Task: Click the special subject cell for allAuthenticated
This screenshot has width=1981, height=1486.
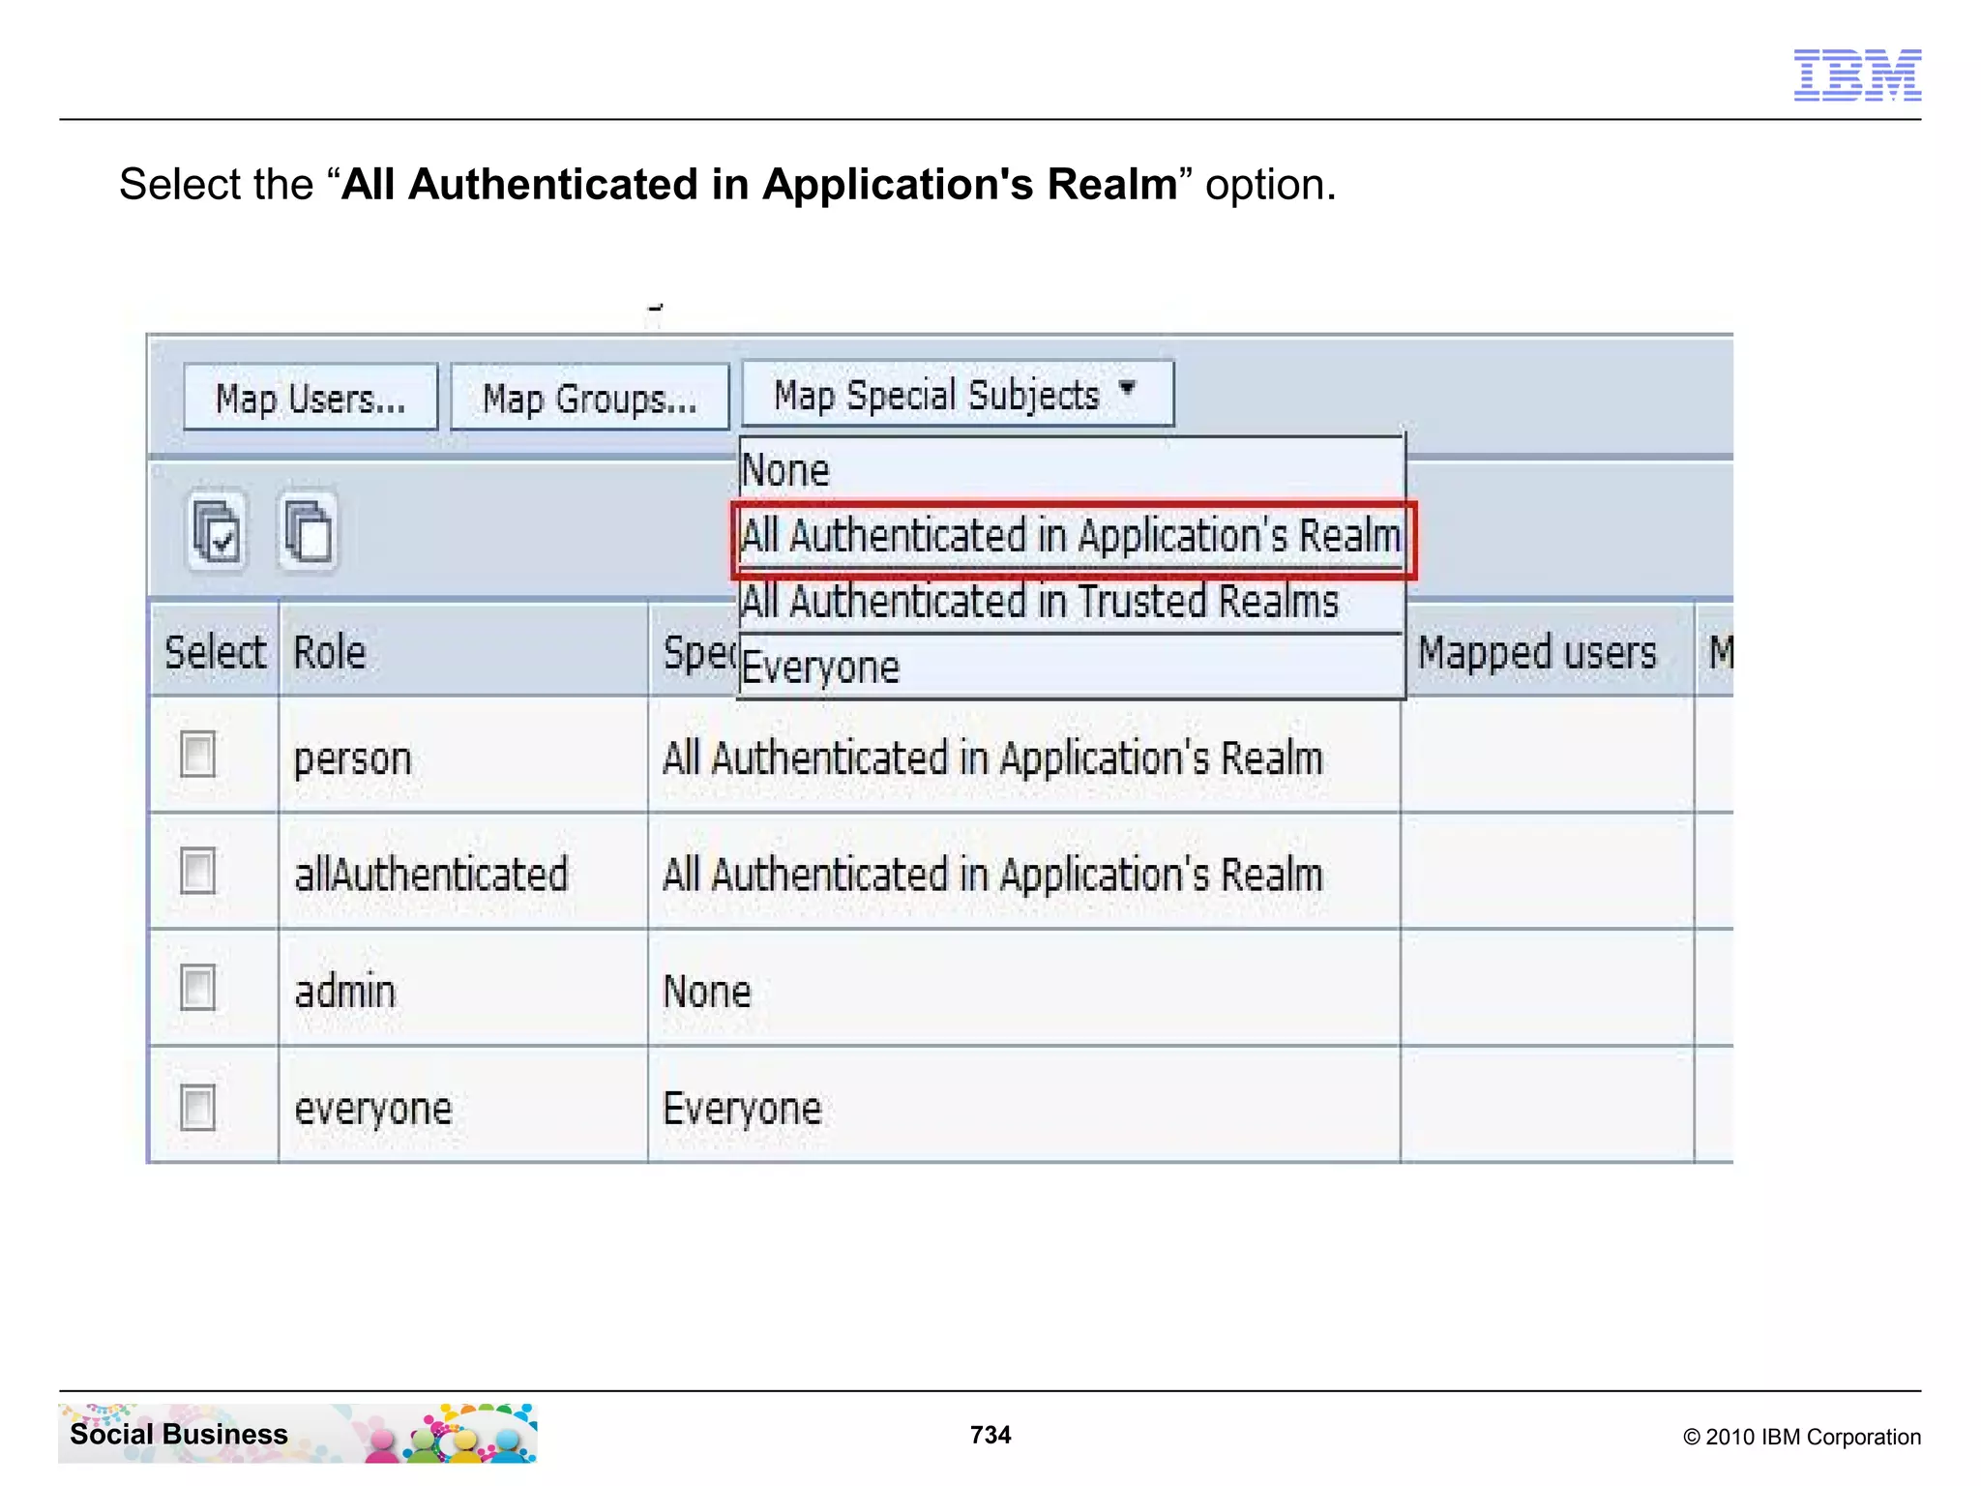Action: [1024, 873]
